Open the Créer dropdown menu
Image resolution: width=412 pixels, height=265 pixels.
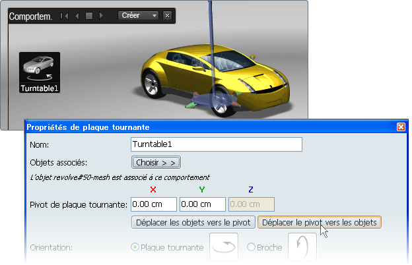pos(138,16)
